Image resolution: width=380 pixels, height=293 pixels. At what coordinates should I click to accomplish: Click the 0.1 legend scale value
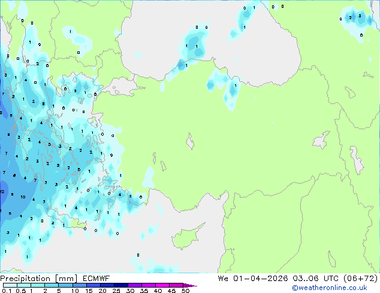7,291
